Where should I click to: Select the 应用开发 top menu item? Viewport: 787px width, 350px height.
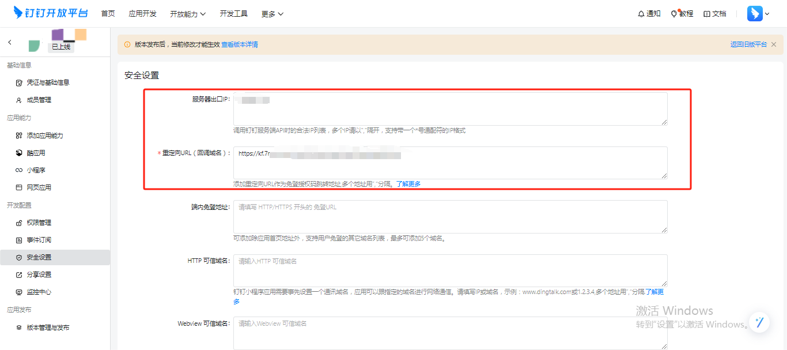pos(142,14)
